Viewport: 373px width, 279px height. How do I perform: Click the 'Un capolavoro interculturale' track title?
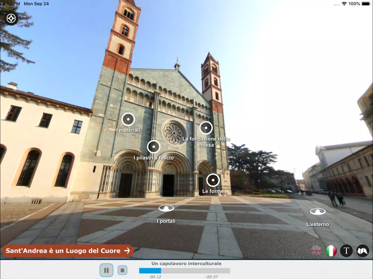[x=186, y=264]
